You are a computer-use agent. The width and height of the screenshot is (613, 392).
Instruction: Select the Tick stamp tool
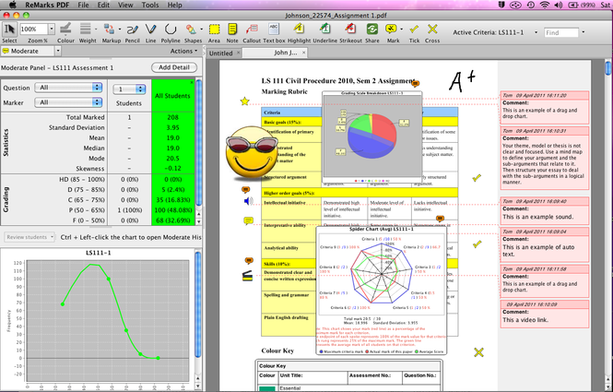tap(414, 33)
